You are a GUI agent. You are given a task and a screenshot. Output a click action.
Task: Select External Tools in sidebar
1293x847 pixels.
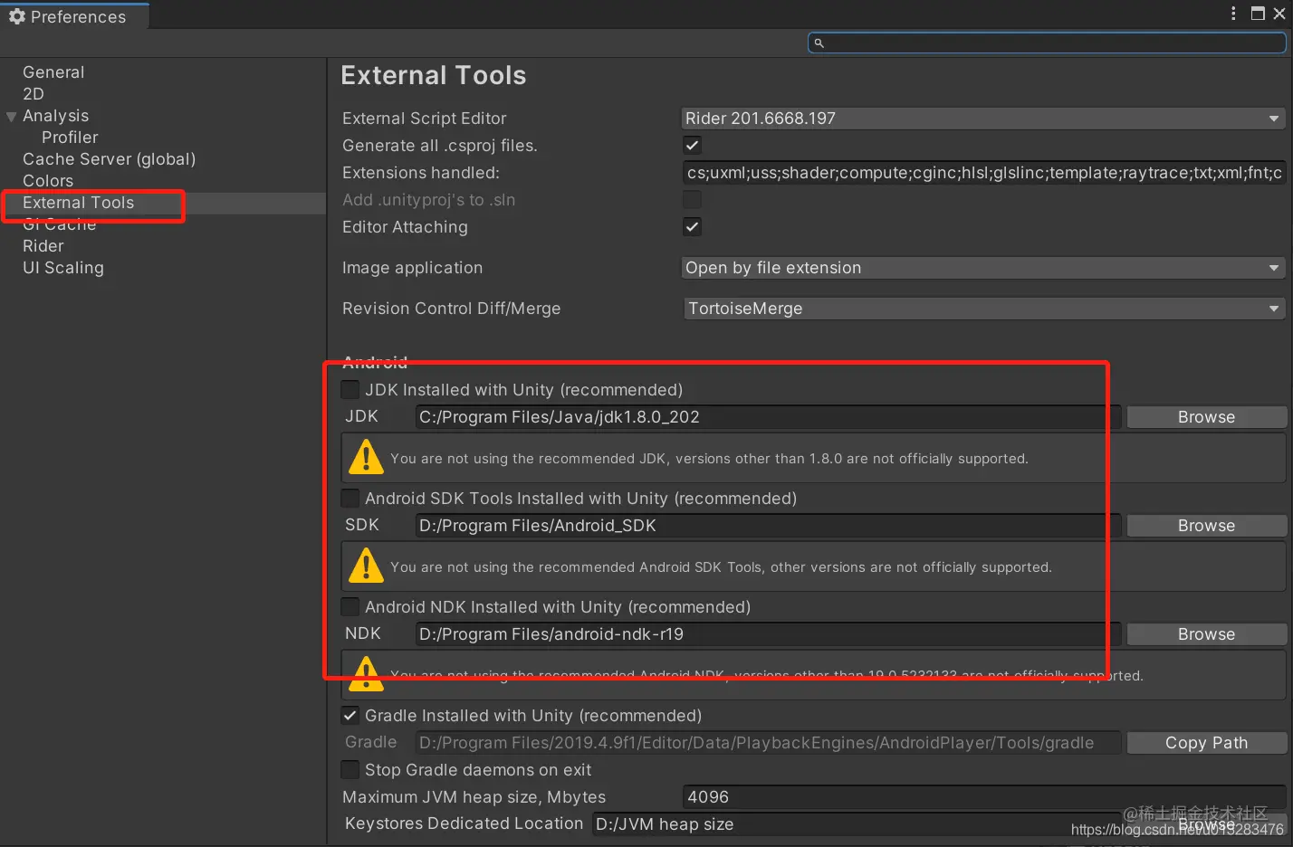tap(78, 203)
